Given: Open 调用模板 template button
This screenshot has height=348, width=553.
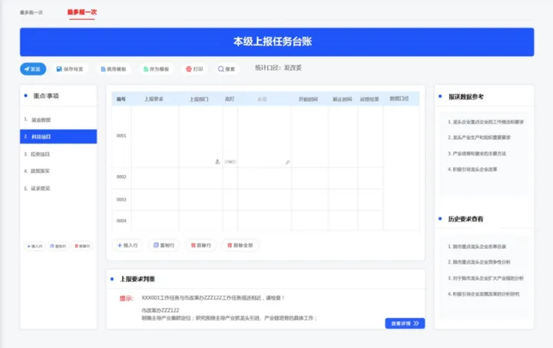Looking at the screenshot, I should (x=113, y=68).
